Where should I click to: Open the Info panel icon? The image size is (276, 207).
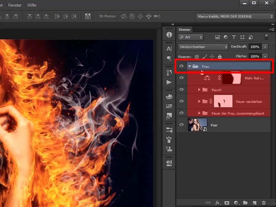pos(169,35)
